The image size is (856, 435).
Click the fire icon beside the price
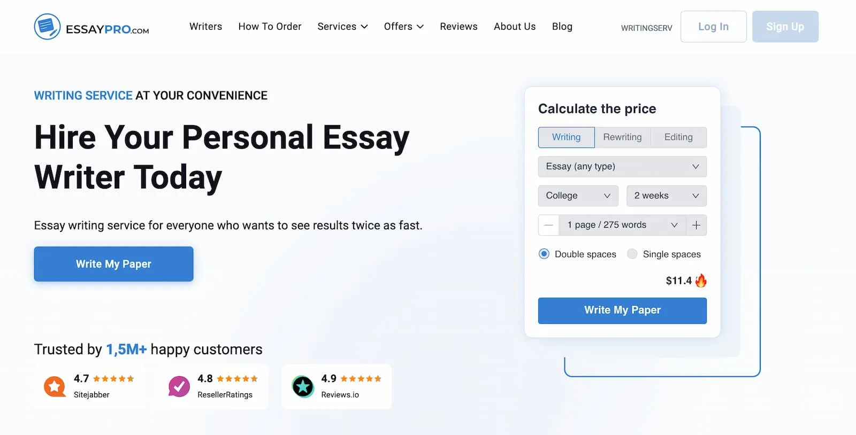tap(701, 281)
